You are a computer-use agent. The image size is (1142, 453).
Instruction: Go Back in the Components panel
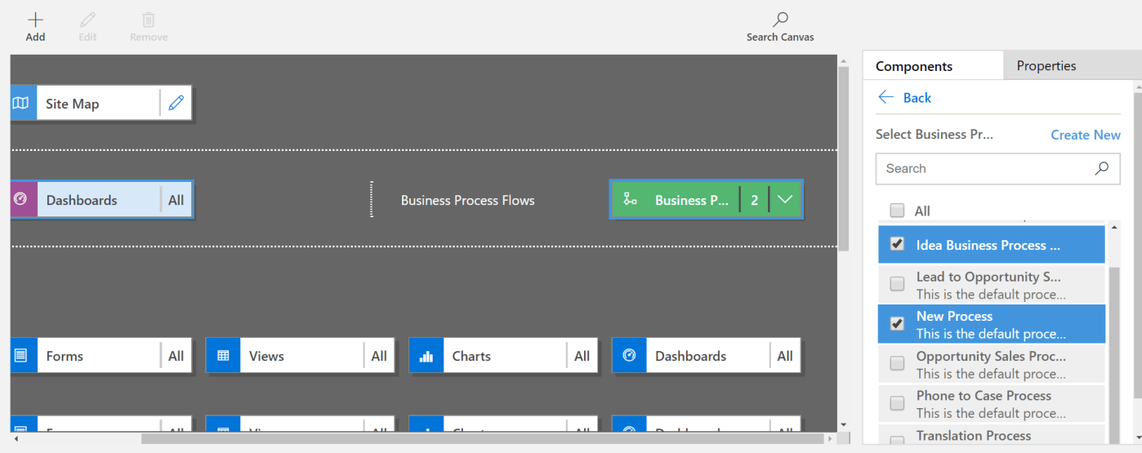(x=904, y=98)
